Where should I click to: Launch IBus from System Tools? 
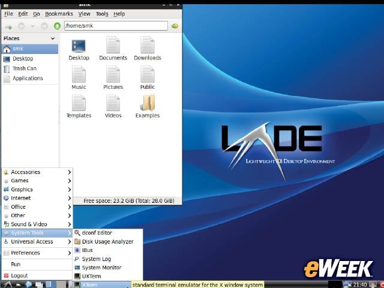(108, 250)
